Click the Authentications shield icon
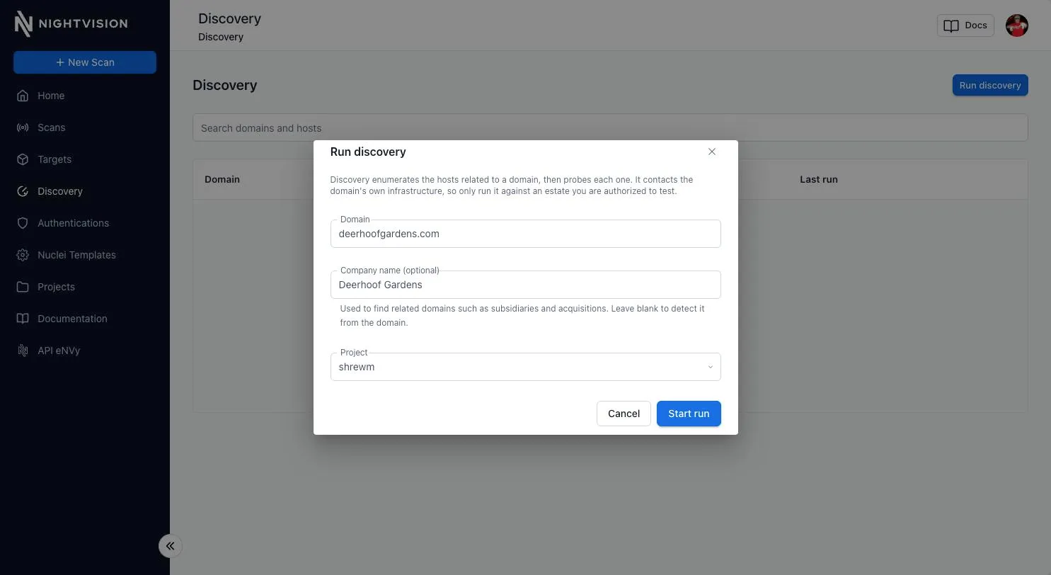 (23, 223)
